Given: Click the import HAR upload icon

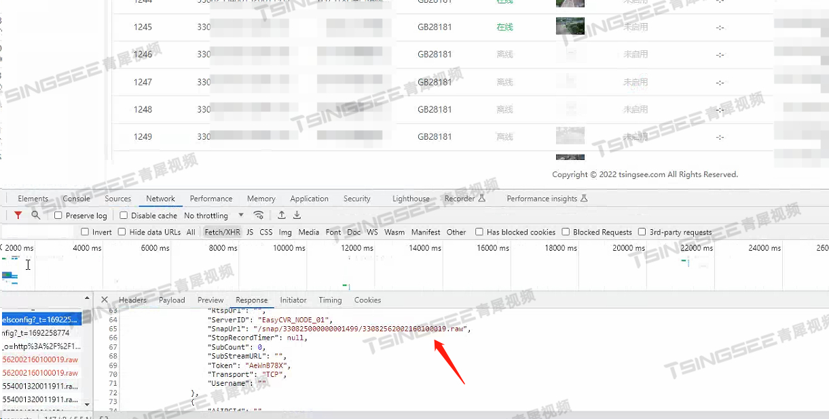Looking at the screenshot, I should (282, 215).
